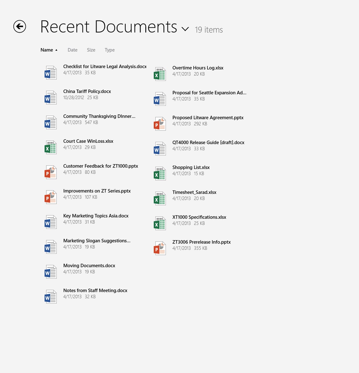359x373 pixels.
Task: Switch sorting to the Type column
Action: (109, 50)
